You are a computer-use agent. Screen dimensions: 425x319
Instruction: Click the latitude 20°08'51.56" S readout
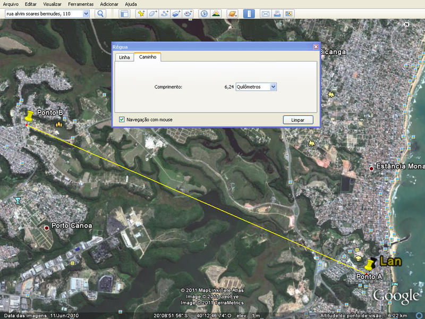click(171, 315)
